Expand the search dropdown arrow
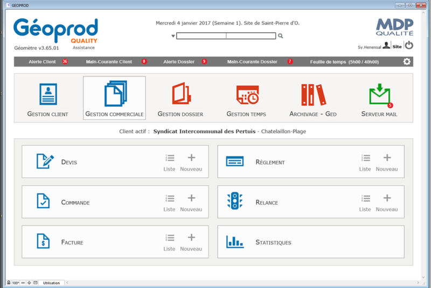The width and height of the screenshot is (431, 288). 173,36
